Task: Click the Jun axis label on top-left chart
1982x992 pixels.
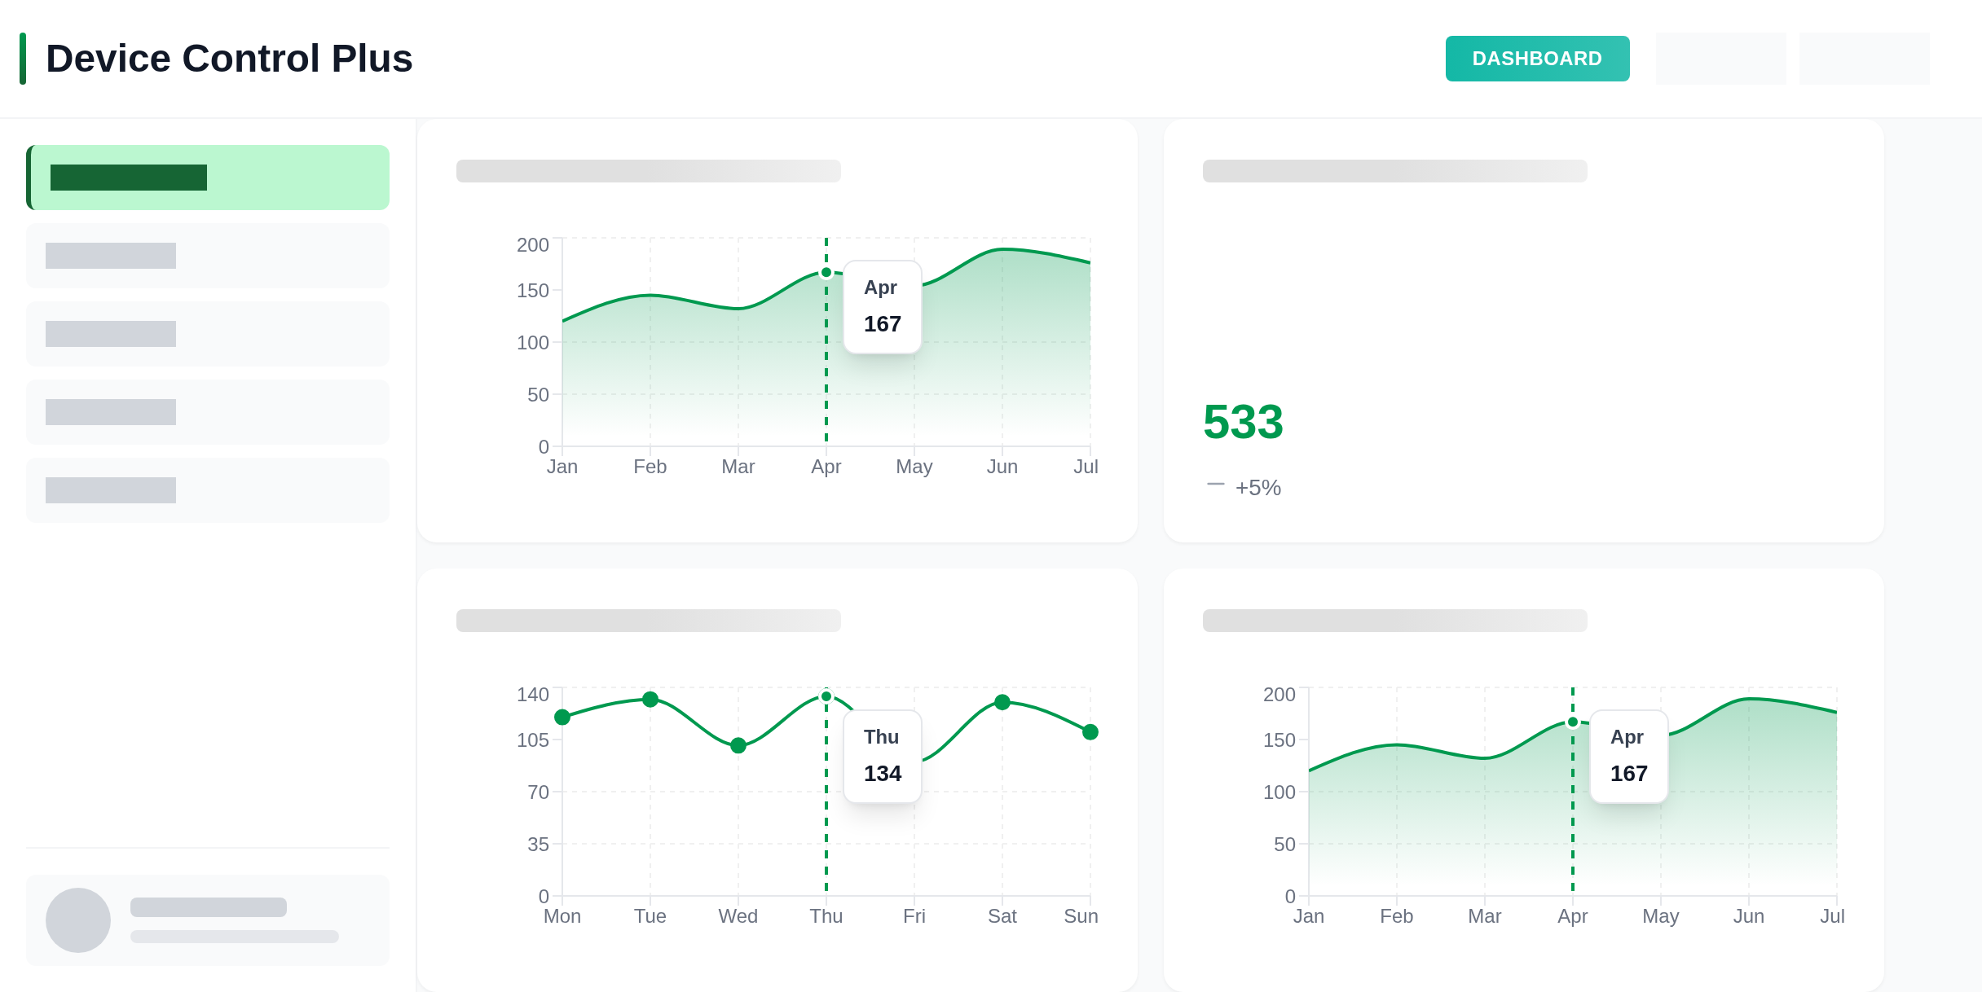Action: [1002, 467]
